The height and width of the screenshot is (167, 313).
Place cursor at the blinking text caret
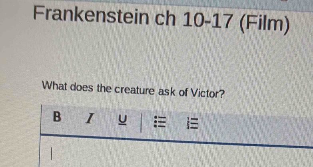point(52,153)
